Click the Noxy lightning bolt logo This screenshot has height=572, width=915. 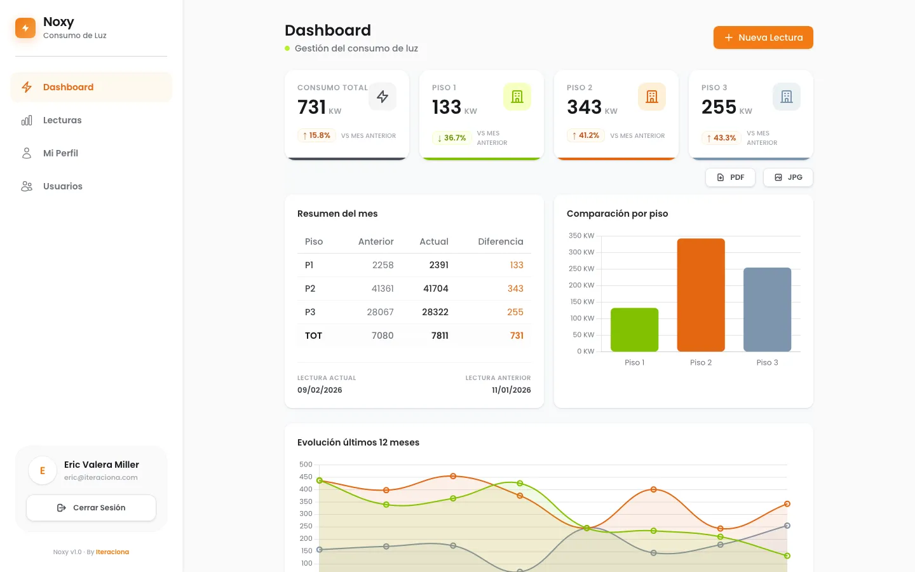[x=25, y=28]
